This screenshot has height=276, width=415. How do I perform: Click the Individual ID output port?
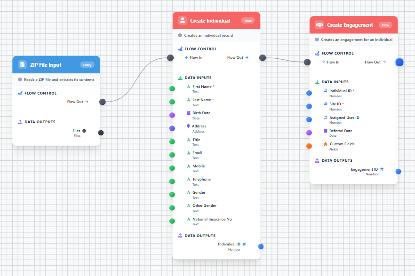point(261,246)
